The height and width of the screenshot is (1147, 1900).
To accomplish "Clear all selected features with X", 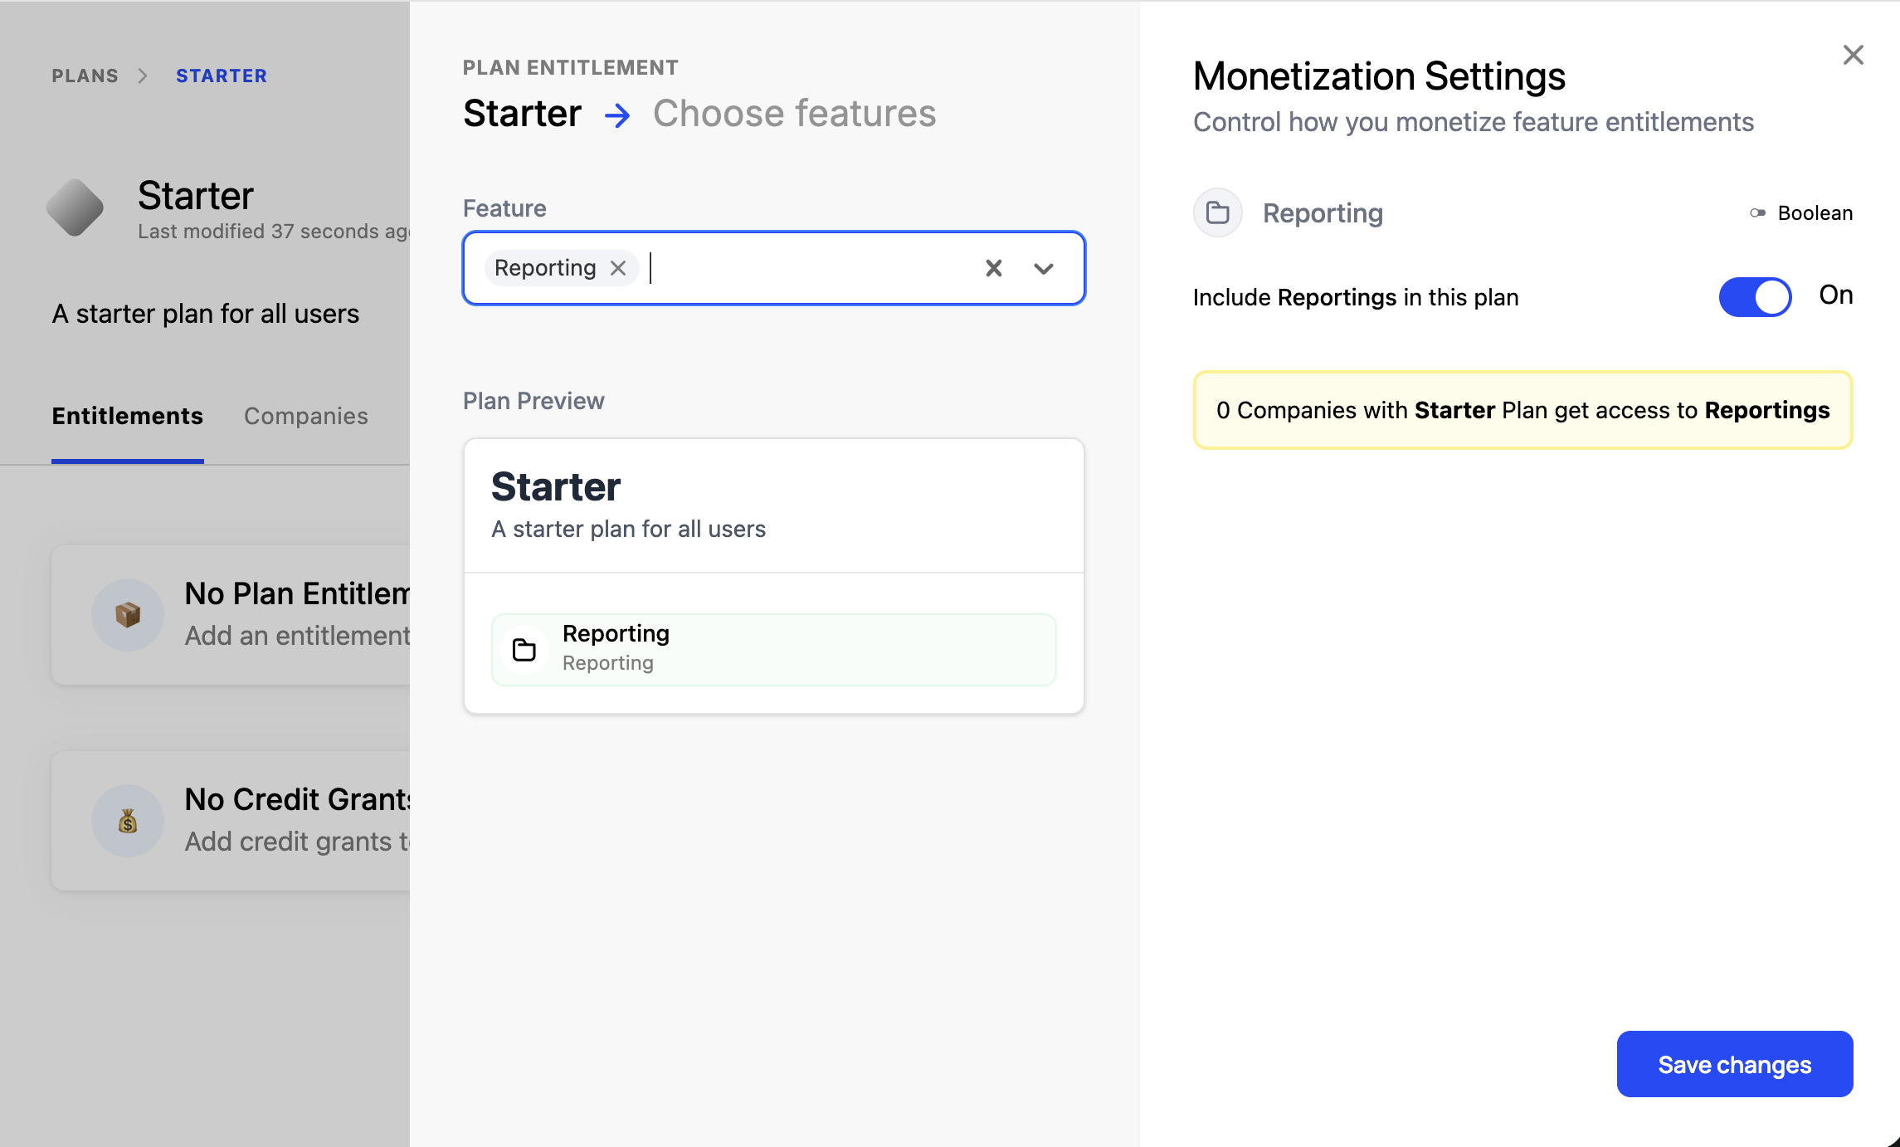I will pos(993,268).
